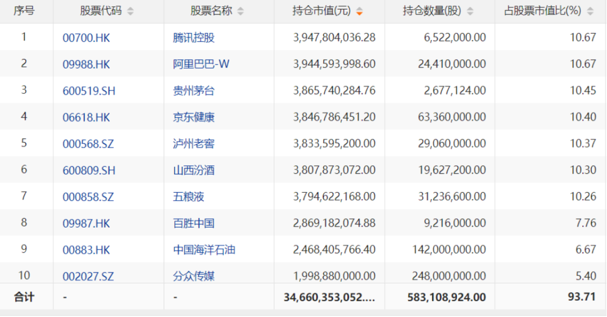This screenshot has width=607, height=317.
Task: Select market value 3,833,595,200.00
Action: point(334,143)
